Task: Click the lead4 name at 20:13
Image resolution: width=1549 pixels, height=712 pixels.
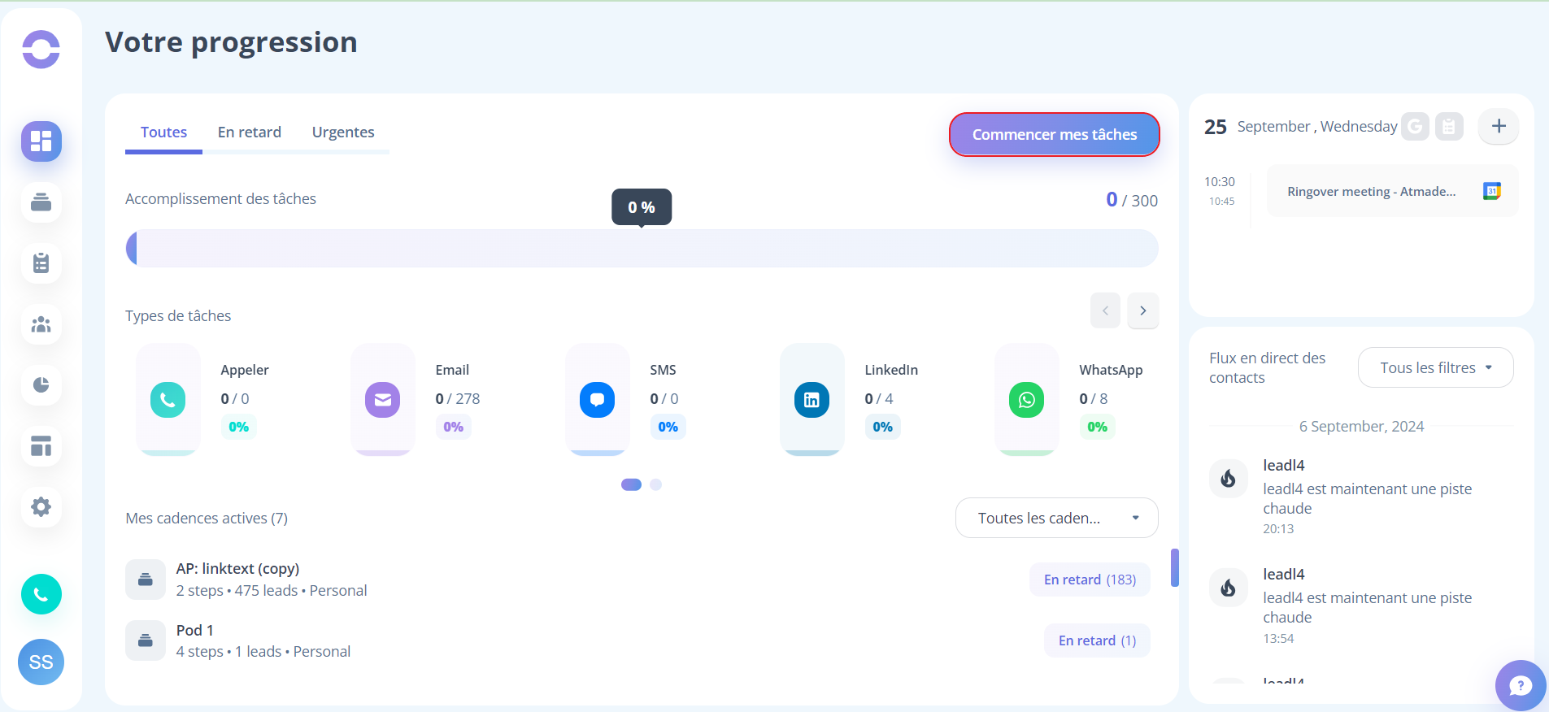Action: coord(1284,465)
